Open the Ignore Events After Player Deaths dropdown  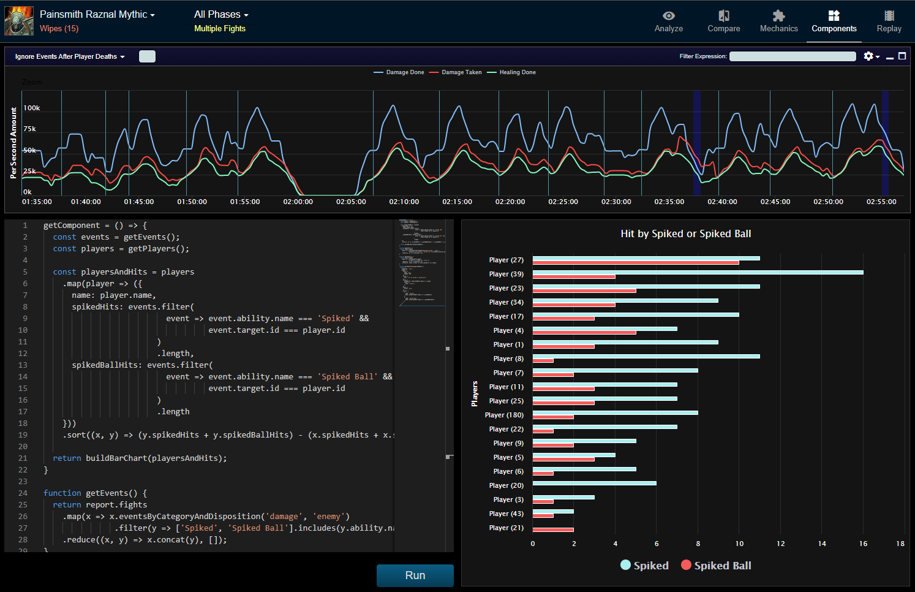click(69, 56)
